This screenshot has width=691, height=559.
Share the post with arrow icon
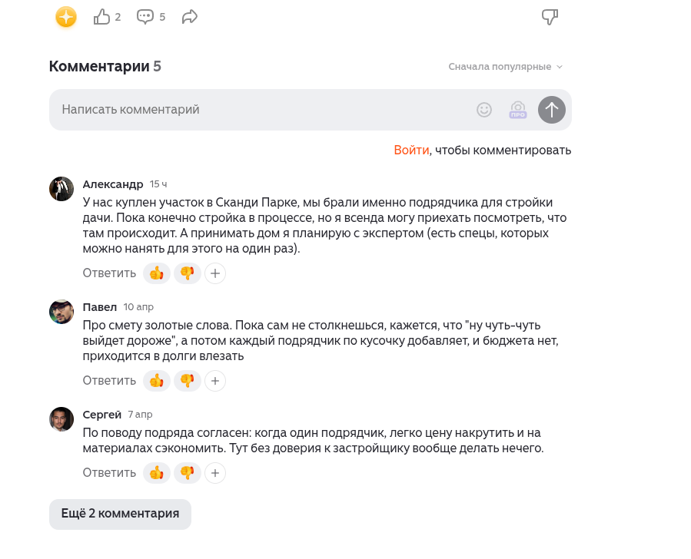(190, 17)
